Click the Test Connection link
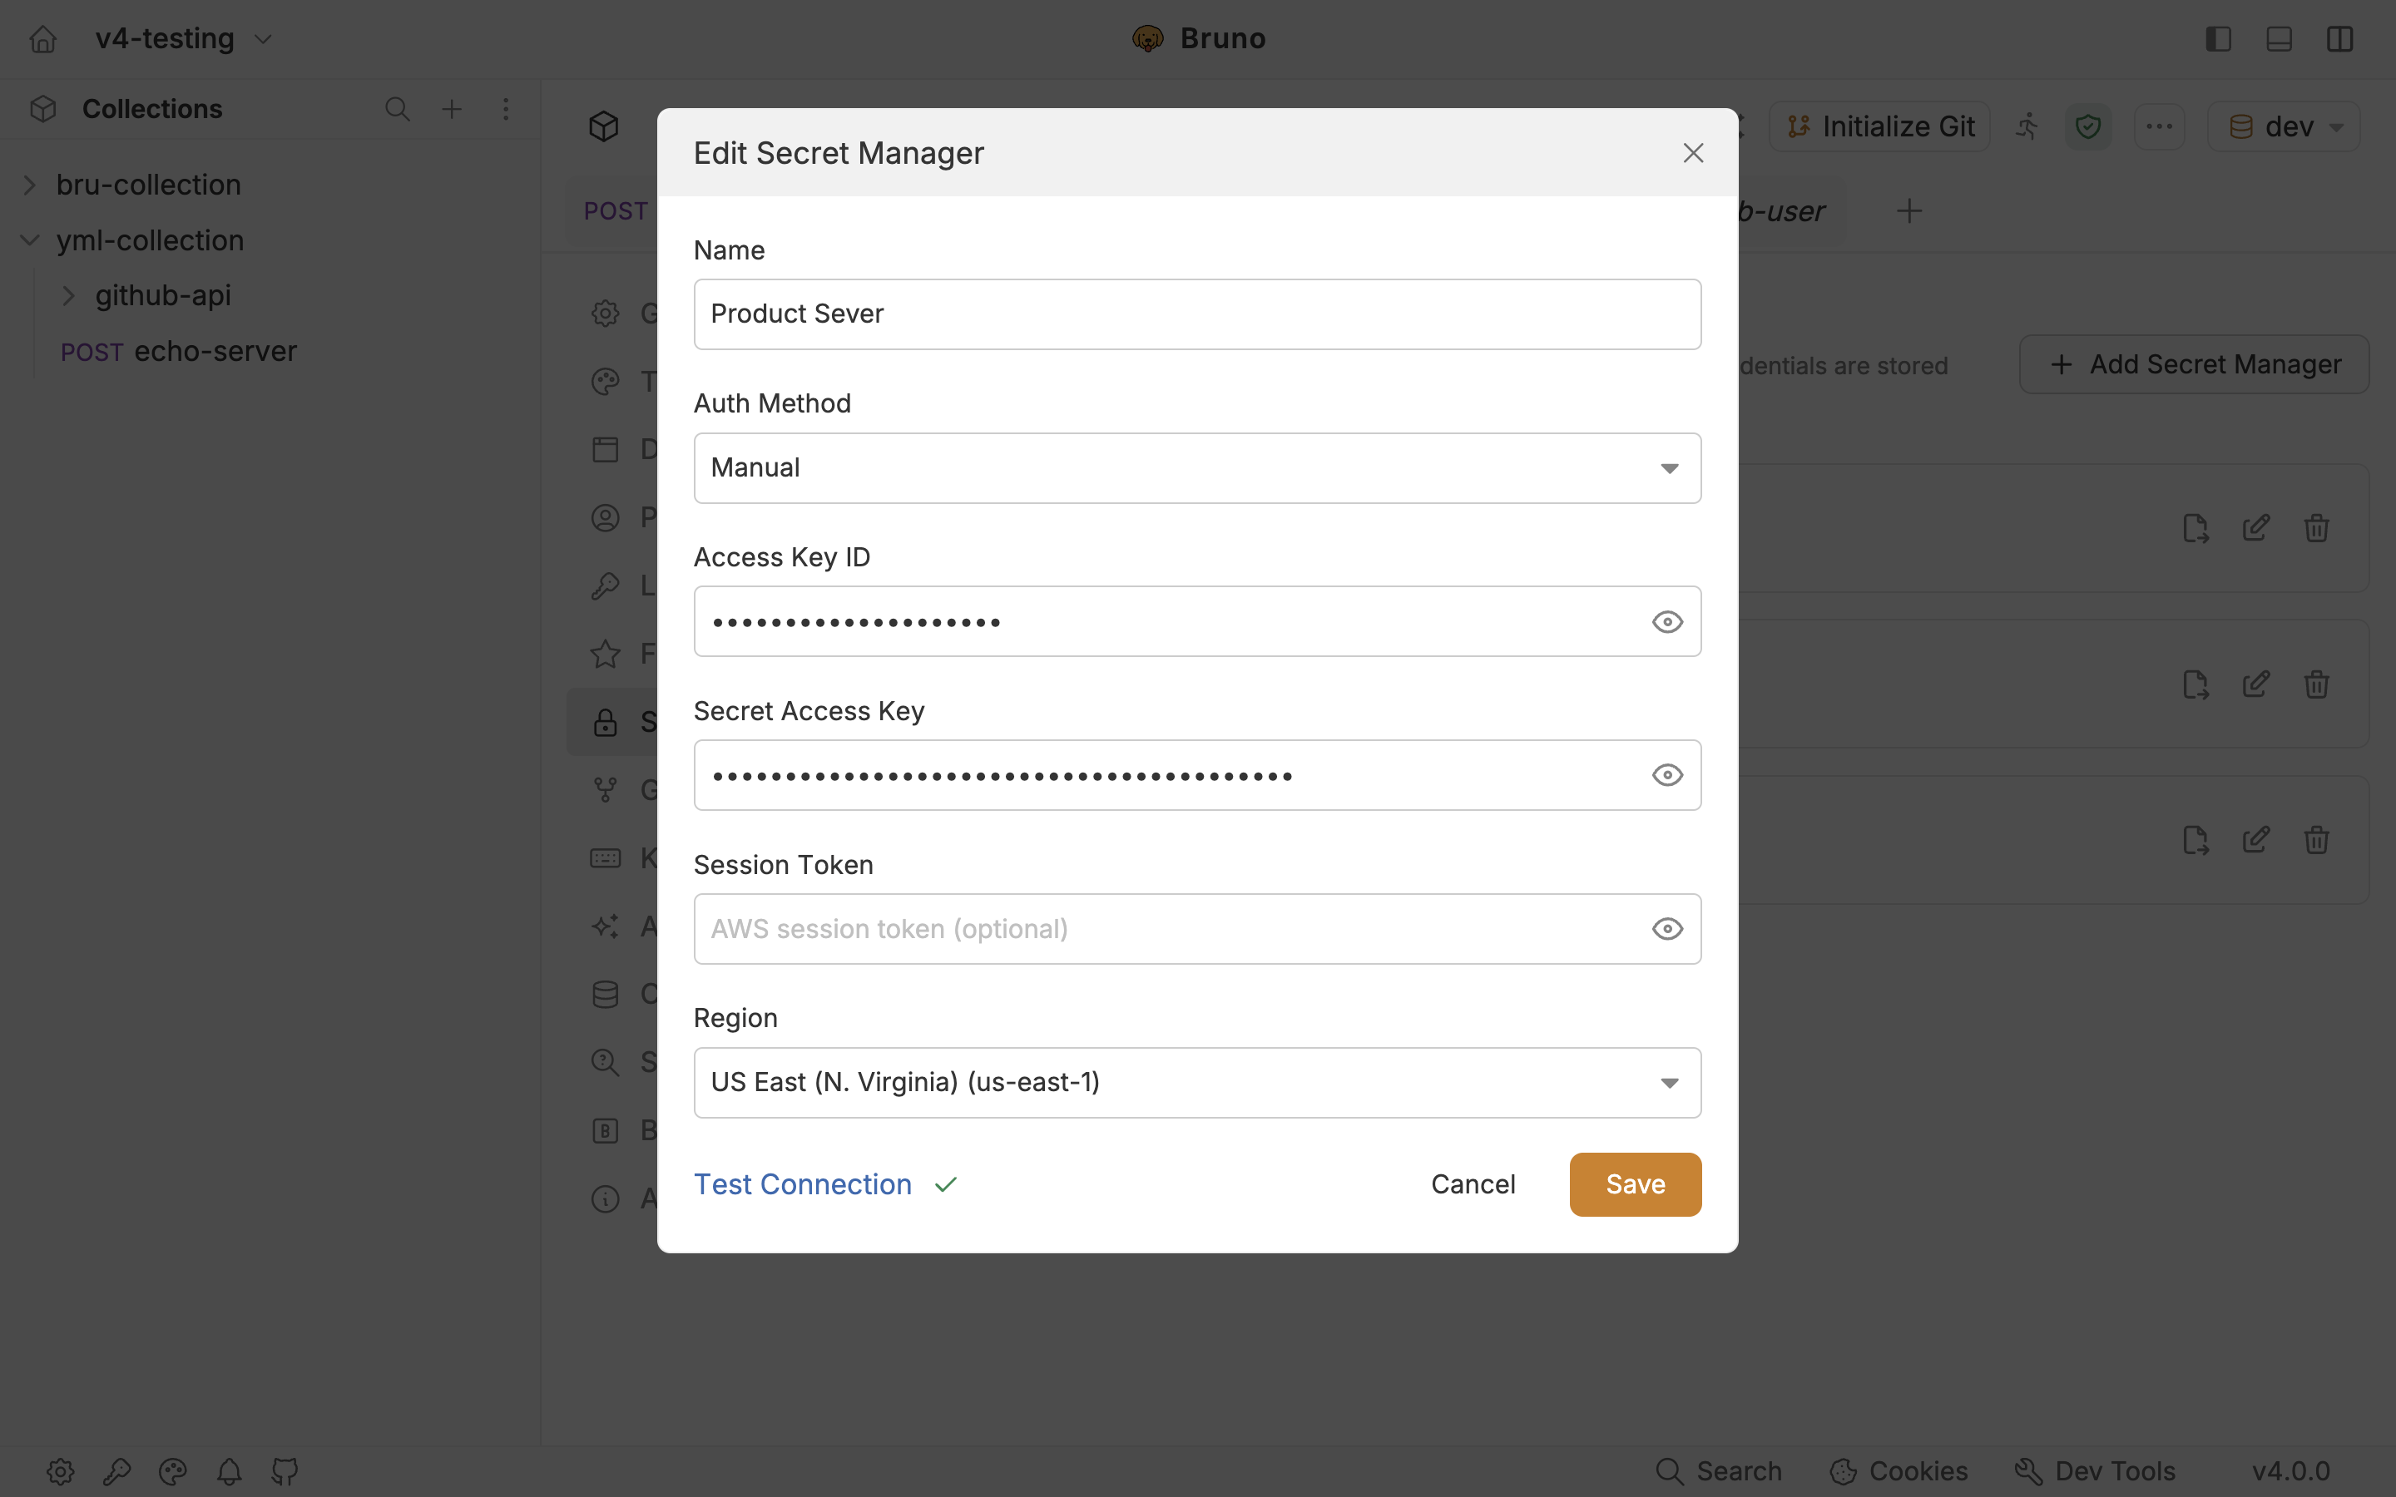This screenshot has width=2396, height=1497. coord(802,1184)
